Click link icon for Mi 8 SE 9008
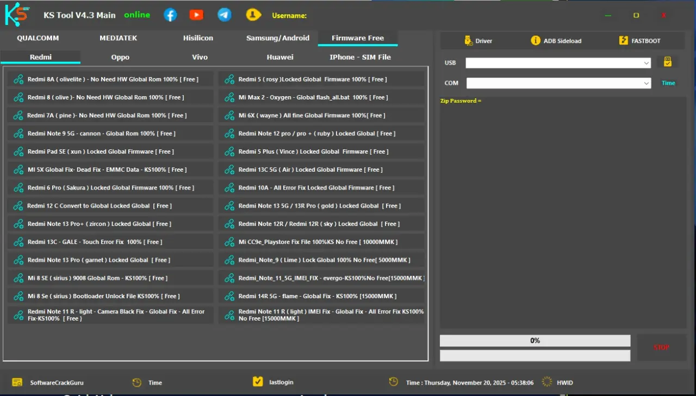 (x=18, y=278)
